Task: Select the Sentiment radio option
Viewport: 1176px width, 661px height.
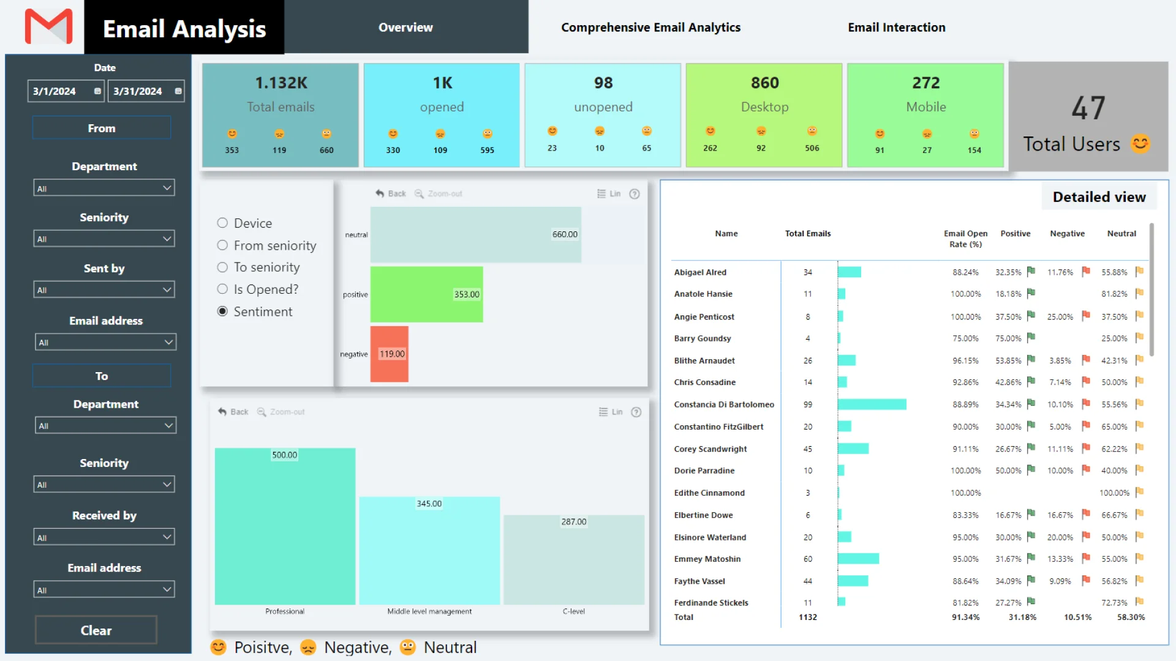Action: pos(222,311)
